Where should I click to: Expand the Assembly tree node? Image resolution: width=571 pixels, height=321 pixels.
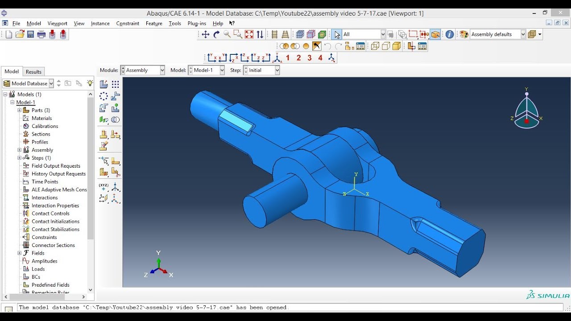(x=20, y=150)
